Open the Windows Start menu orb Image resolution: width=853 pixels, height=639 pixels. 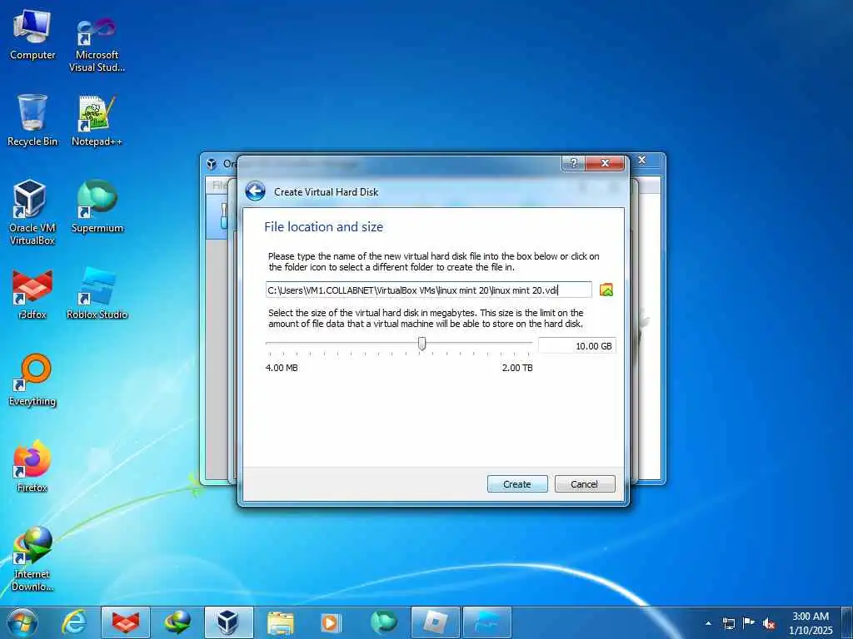(22, 622)
